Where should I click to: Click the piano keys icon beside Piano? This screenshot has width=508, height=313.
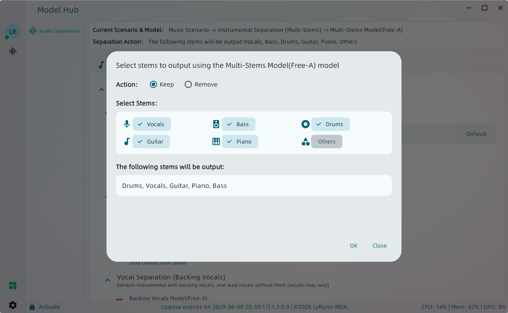click(216, 141)
